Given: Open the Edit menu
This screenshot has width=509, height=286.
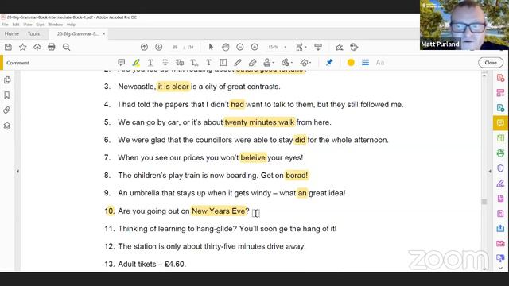Looking at the screenshot, I should coord(16,25).
